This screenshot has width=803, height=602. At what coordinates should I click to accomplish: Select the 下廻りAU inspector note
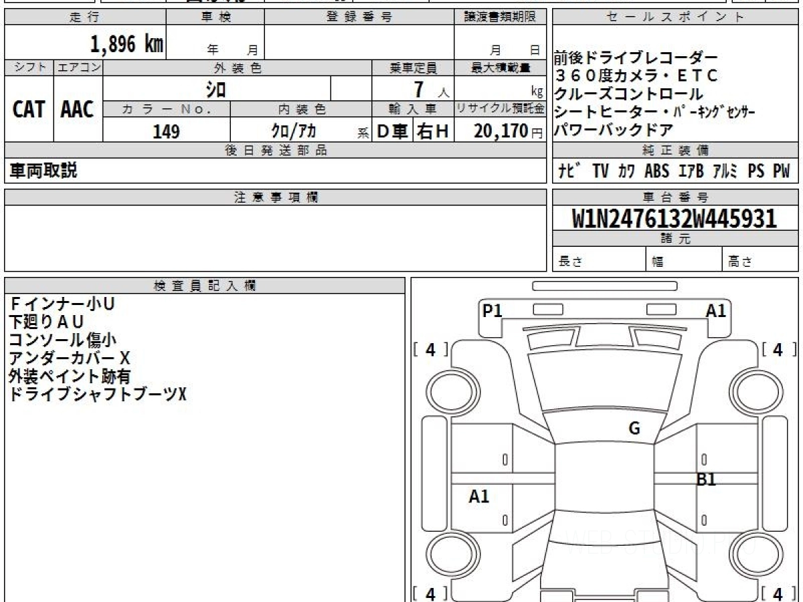(46, 322)
